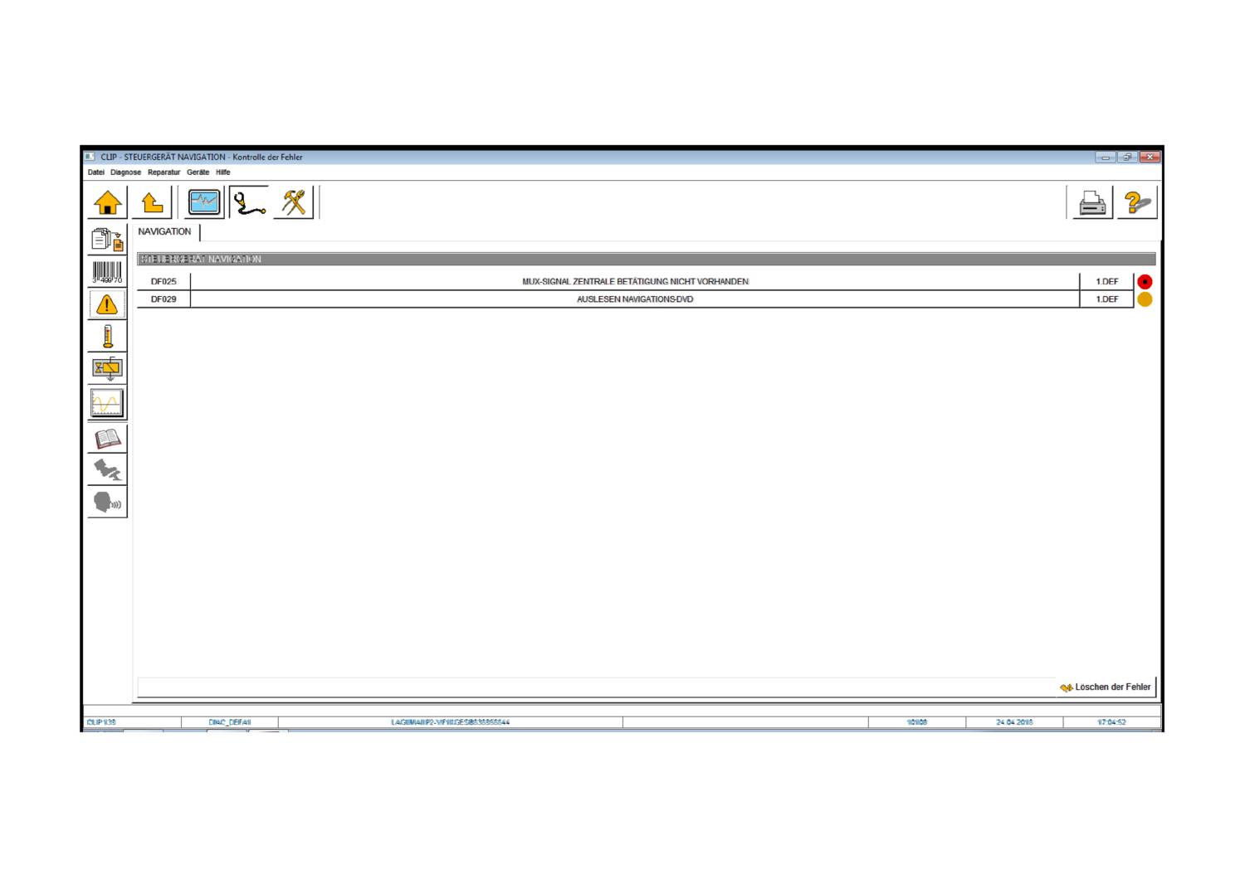Click the barcode identification icon
Viewport: 1245px width, 879px height.
(x=107, y=272)
